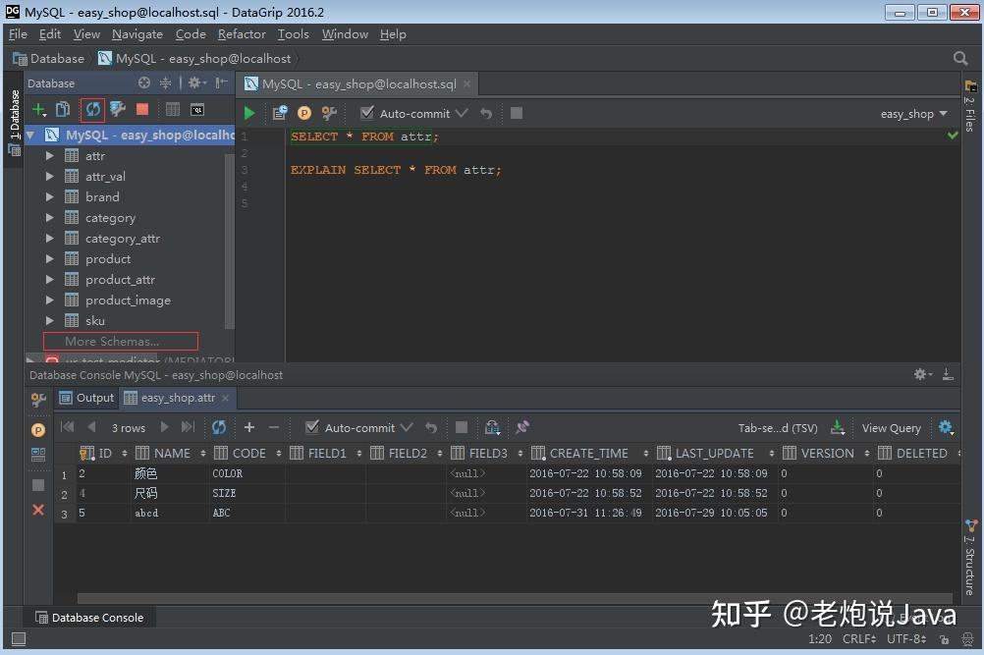Screen dimensions: 984x655
Task: Open Database panel settings gear
Action: pos(193,82)
